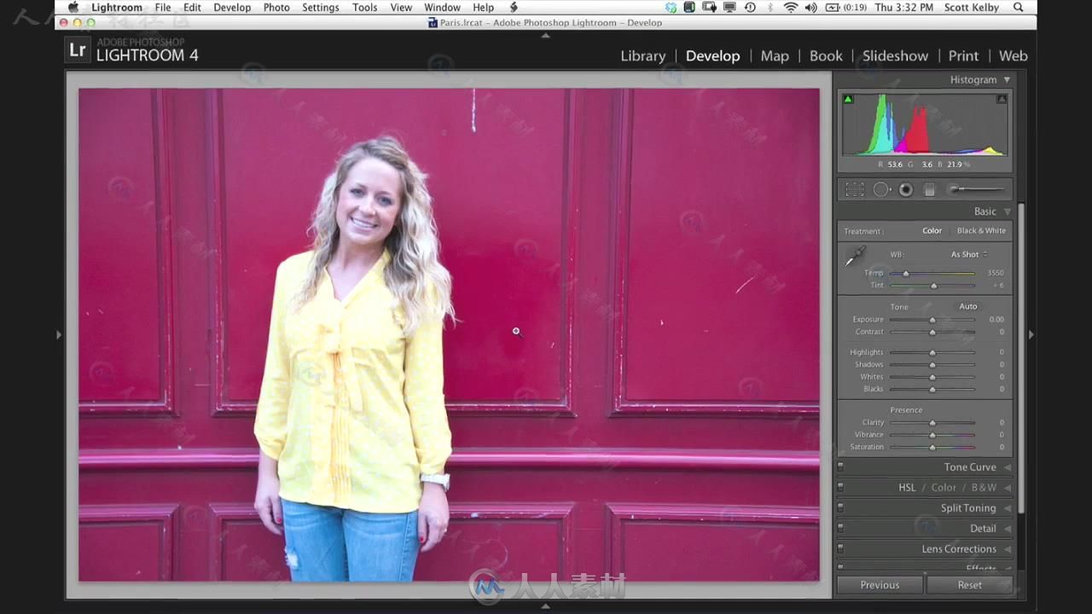Show the left panel via edge arrow

[x=59, y=335]
